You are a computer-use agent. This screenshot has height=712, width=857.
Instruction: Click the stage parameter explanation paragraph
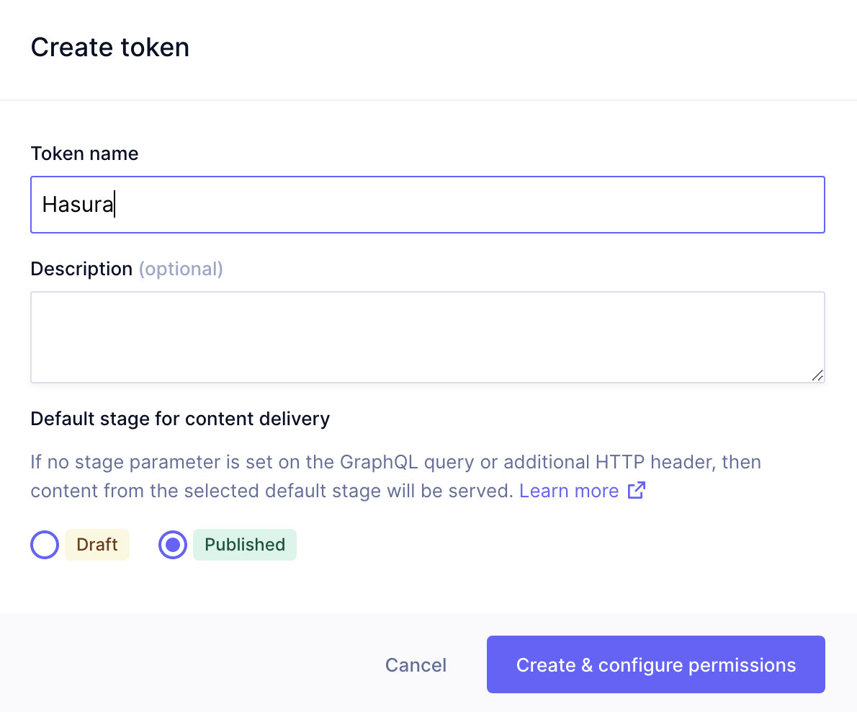pyautogui.click(x=288, y=476)
